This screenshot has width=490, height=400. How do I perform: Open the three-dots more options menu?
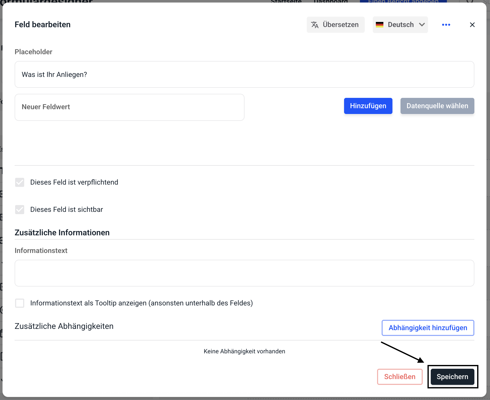446,25
